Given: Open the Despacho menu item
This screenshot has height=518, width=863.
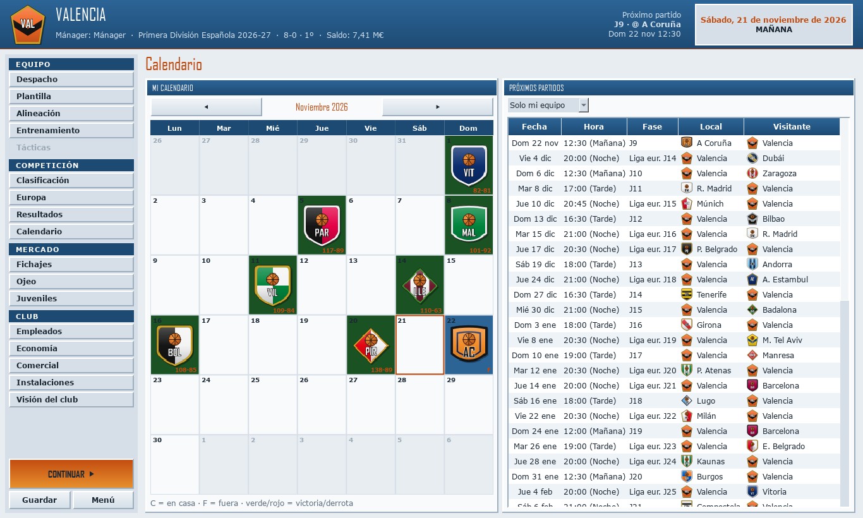Looking at the screenshot, I should 71,79.
